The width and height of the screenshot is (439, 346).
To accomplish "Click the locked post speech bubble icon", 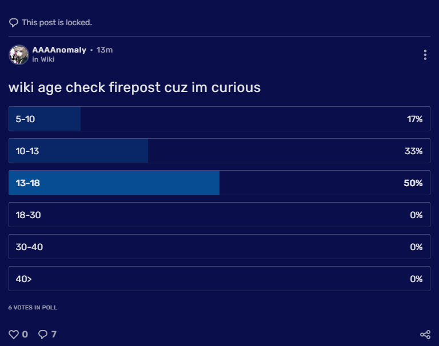I will click(x=14, y=23).
